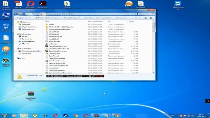Click the file list vertical scrollbar thumb
Image resolution: width=210 pixels, height=118 pixels.
pyautogui.click(x=154, y=27)
